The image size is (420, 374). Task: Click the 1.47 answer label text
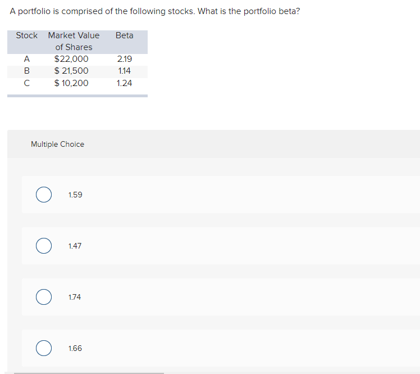click(x=75, y=246)
